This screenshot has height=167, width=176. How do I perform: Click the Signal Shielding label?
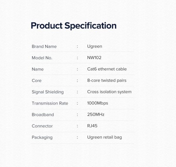pos(48,92)
